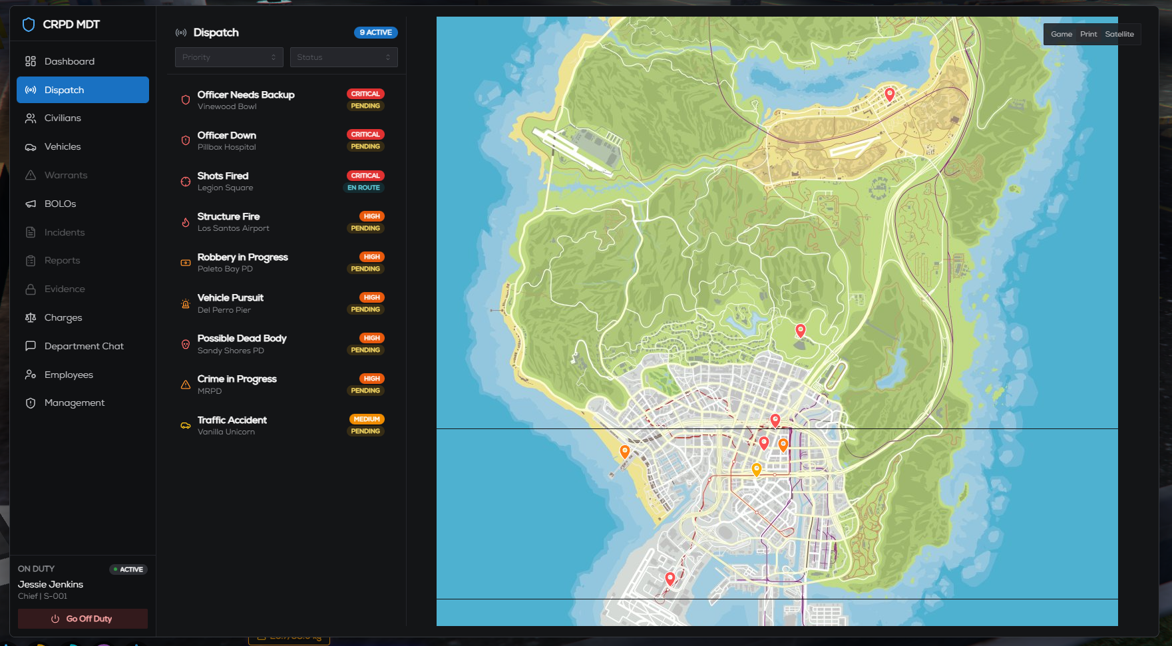Screen dimensions: 1172x646
Task: Click the BOLOs megaphone icon
Action: click(x=31, y=204)
